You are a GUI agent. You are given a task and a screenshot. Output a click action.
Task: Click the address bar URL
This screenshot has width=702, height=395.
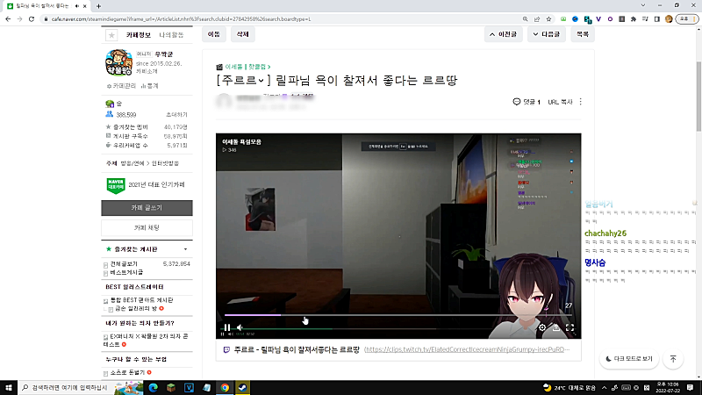pos(182,19)
